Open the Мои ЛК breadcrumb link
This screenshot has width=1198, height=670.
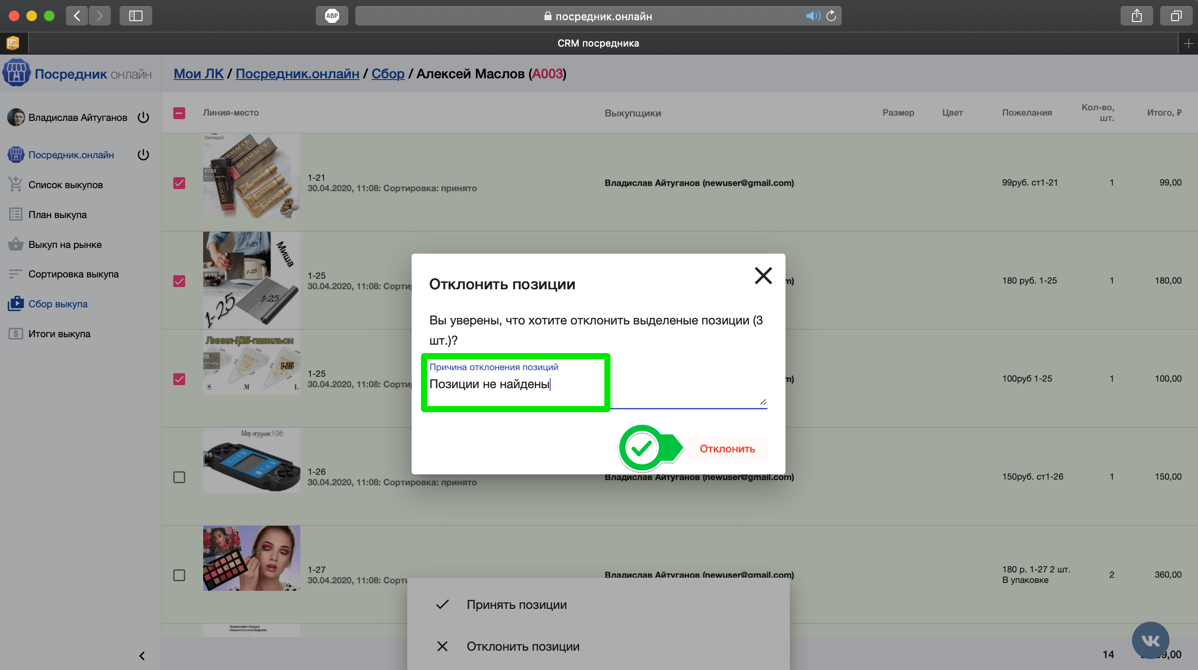199,73
